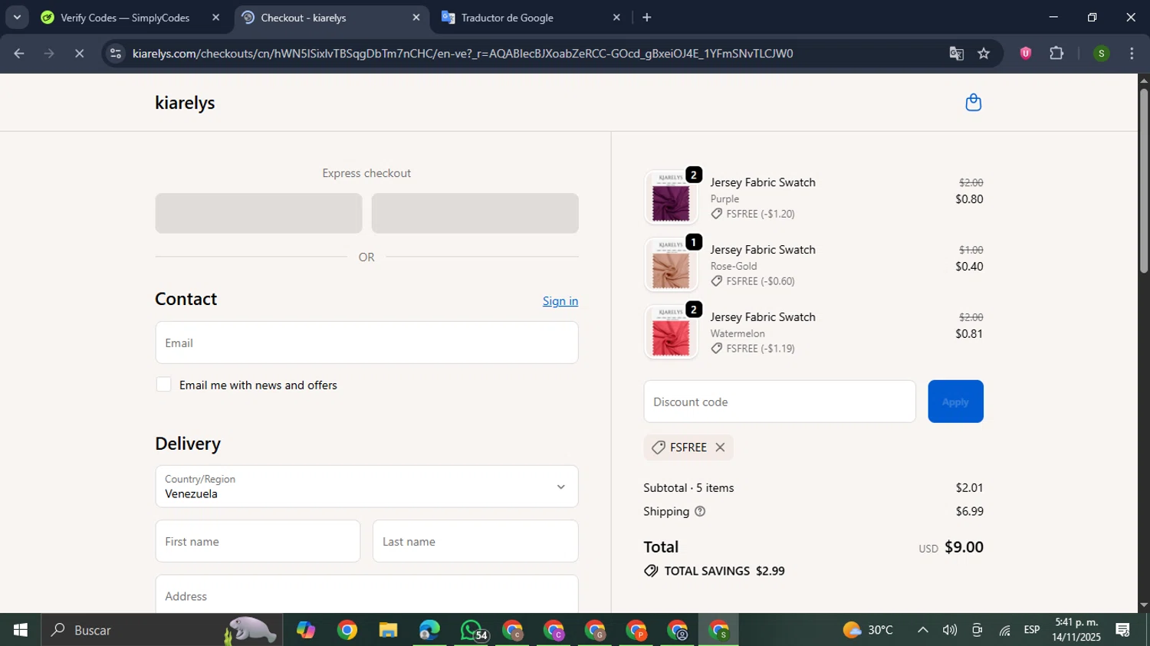The width and height of the screenshot is (1150, 646).
Task: Open the Windows Start menu
Action: 20,630
